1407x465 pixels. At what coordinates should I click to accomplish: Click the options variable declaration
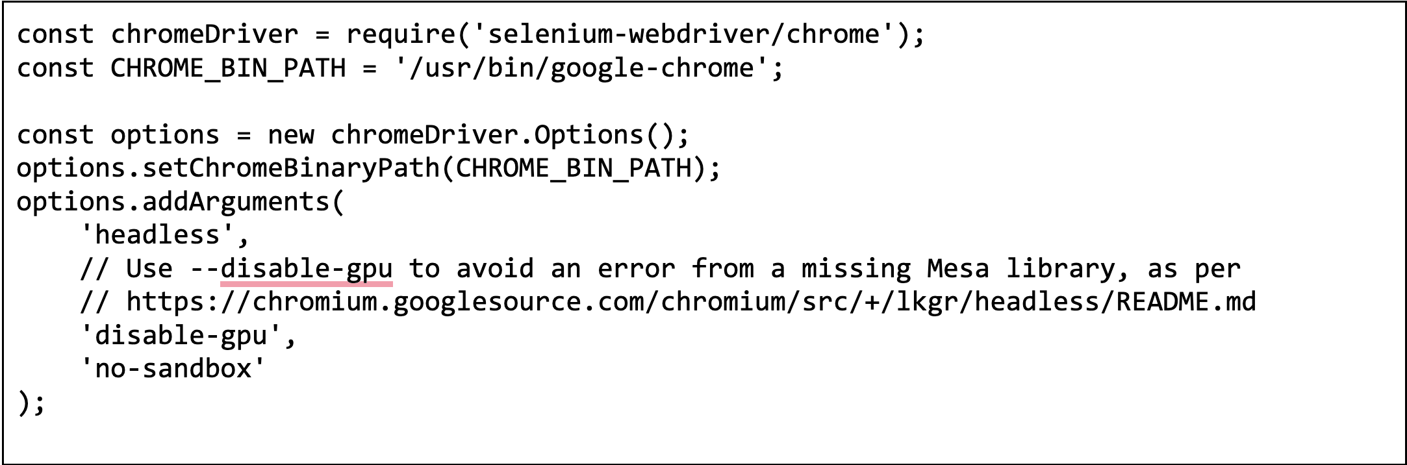tap(165, 135)
